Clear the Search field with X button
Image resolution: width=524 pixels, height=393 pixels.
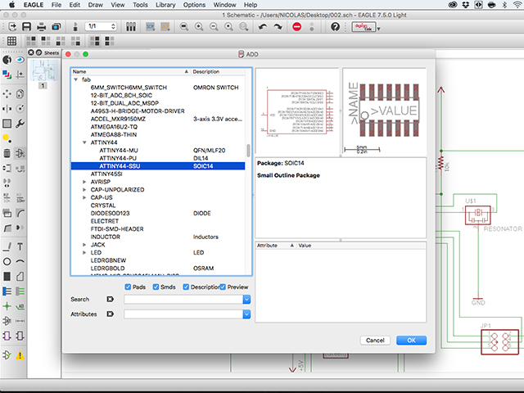(110, 299)
